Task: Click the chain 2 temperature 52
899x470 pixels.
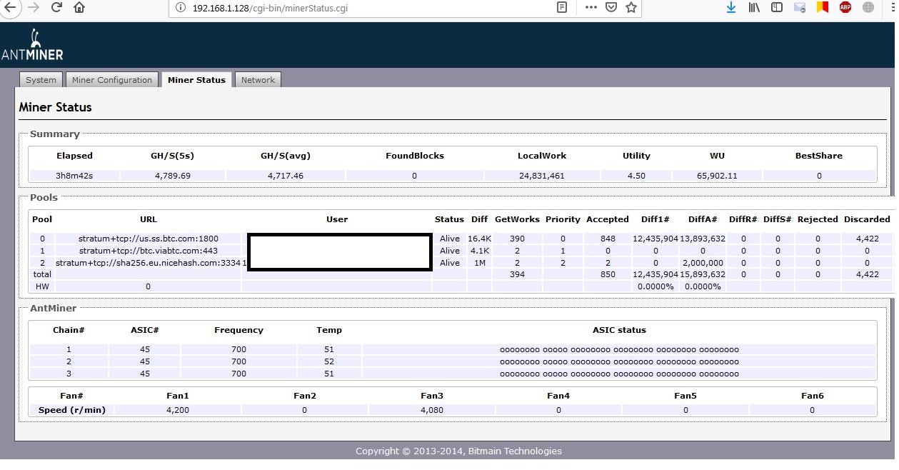Action: click(329, 362)
